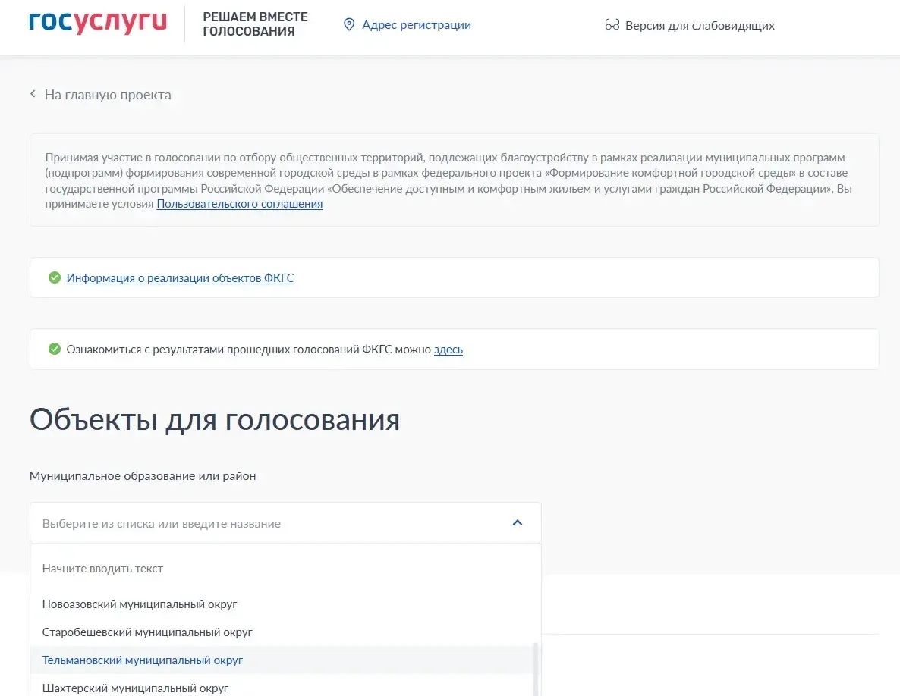Open Информация о реализации объектов ФКГС
This screenshot has width=900, height=696.
(180, 278)
